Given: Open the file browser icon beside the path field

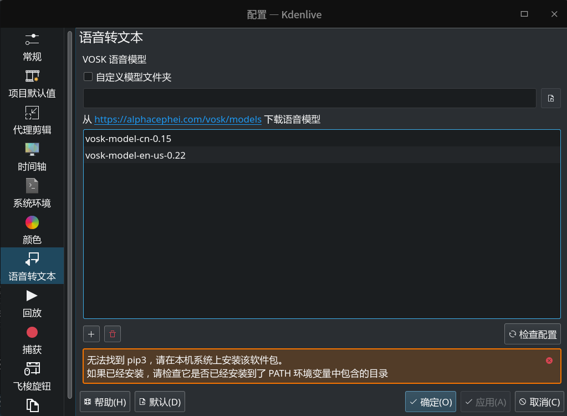Looking at the screenshot, I should pos(550,98).
